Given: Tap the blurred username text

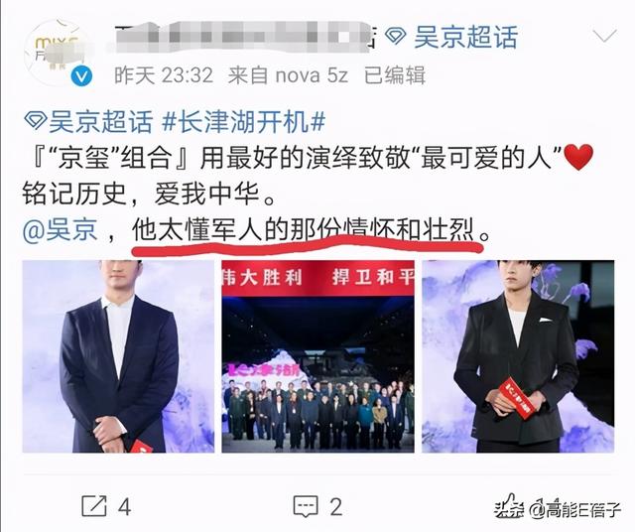Looking at the screenshot, I should point(244,36).
